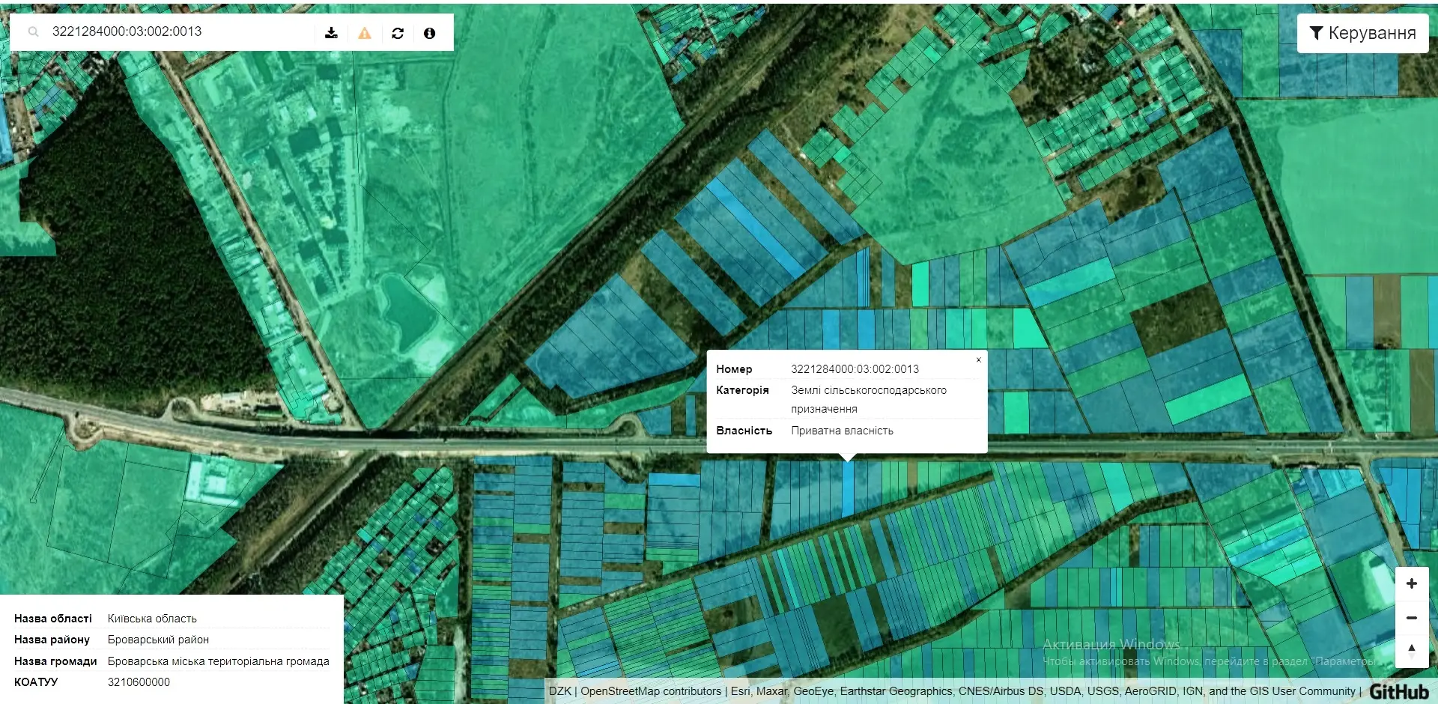Click the parcel number in the popup
Viewport: 1438px width, 704px height.
coord(855,369)
